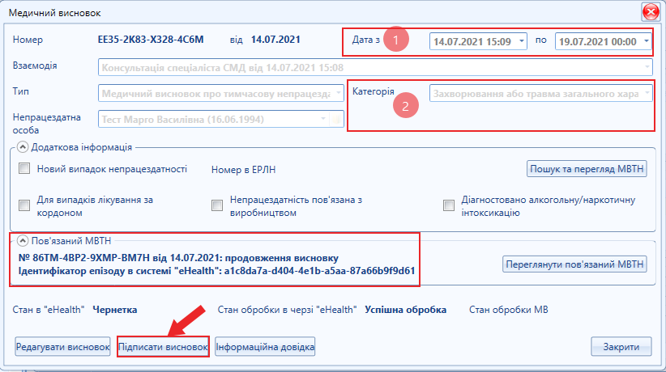Close the Медичний висновок dialog with the red X
666x372 pixels.
pyautogui.click(x=651, y=12)
